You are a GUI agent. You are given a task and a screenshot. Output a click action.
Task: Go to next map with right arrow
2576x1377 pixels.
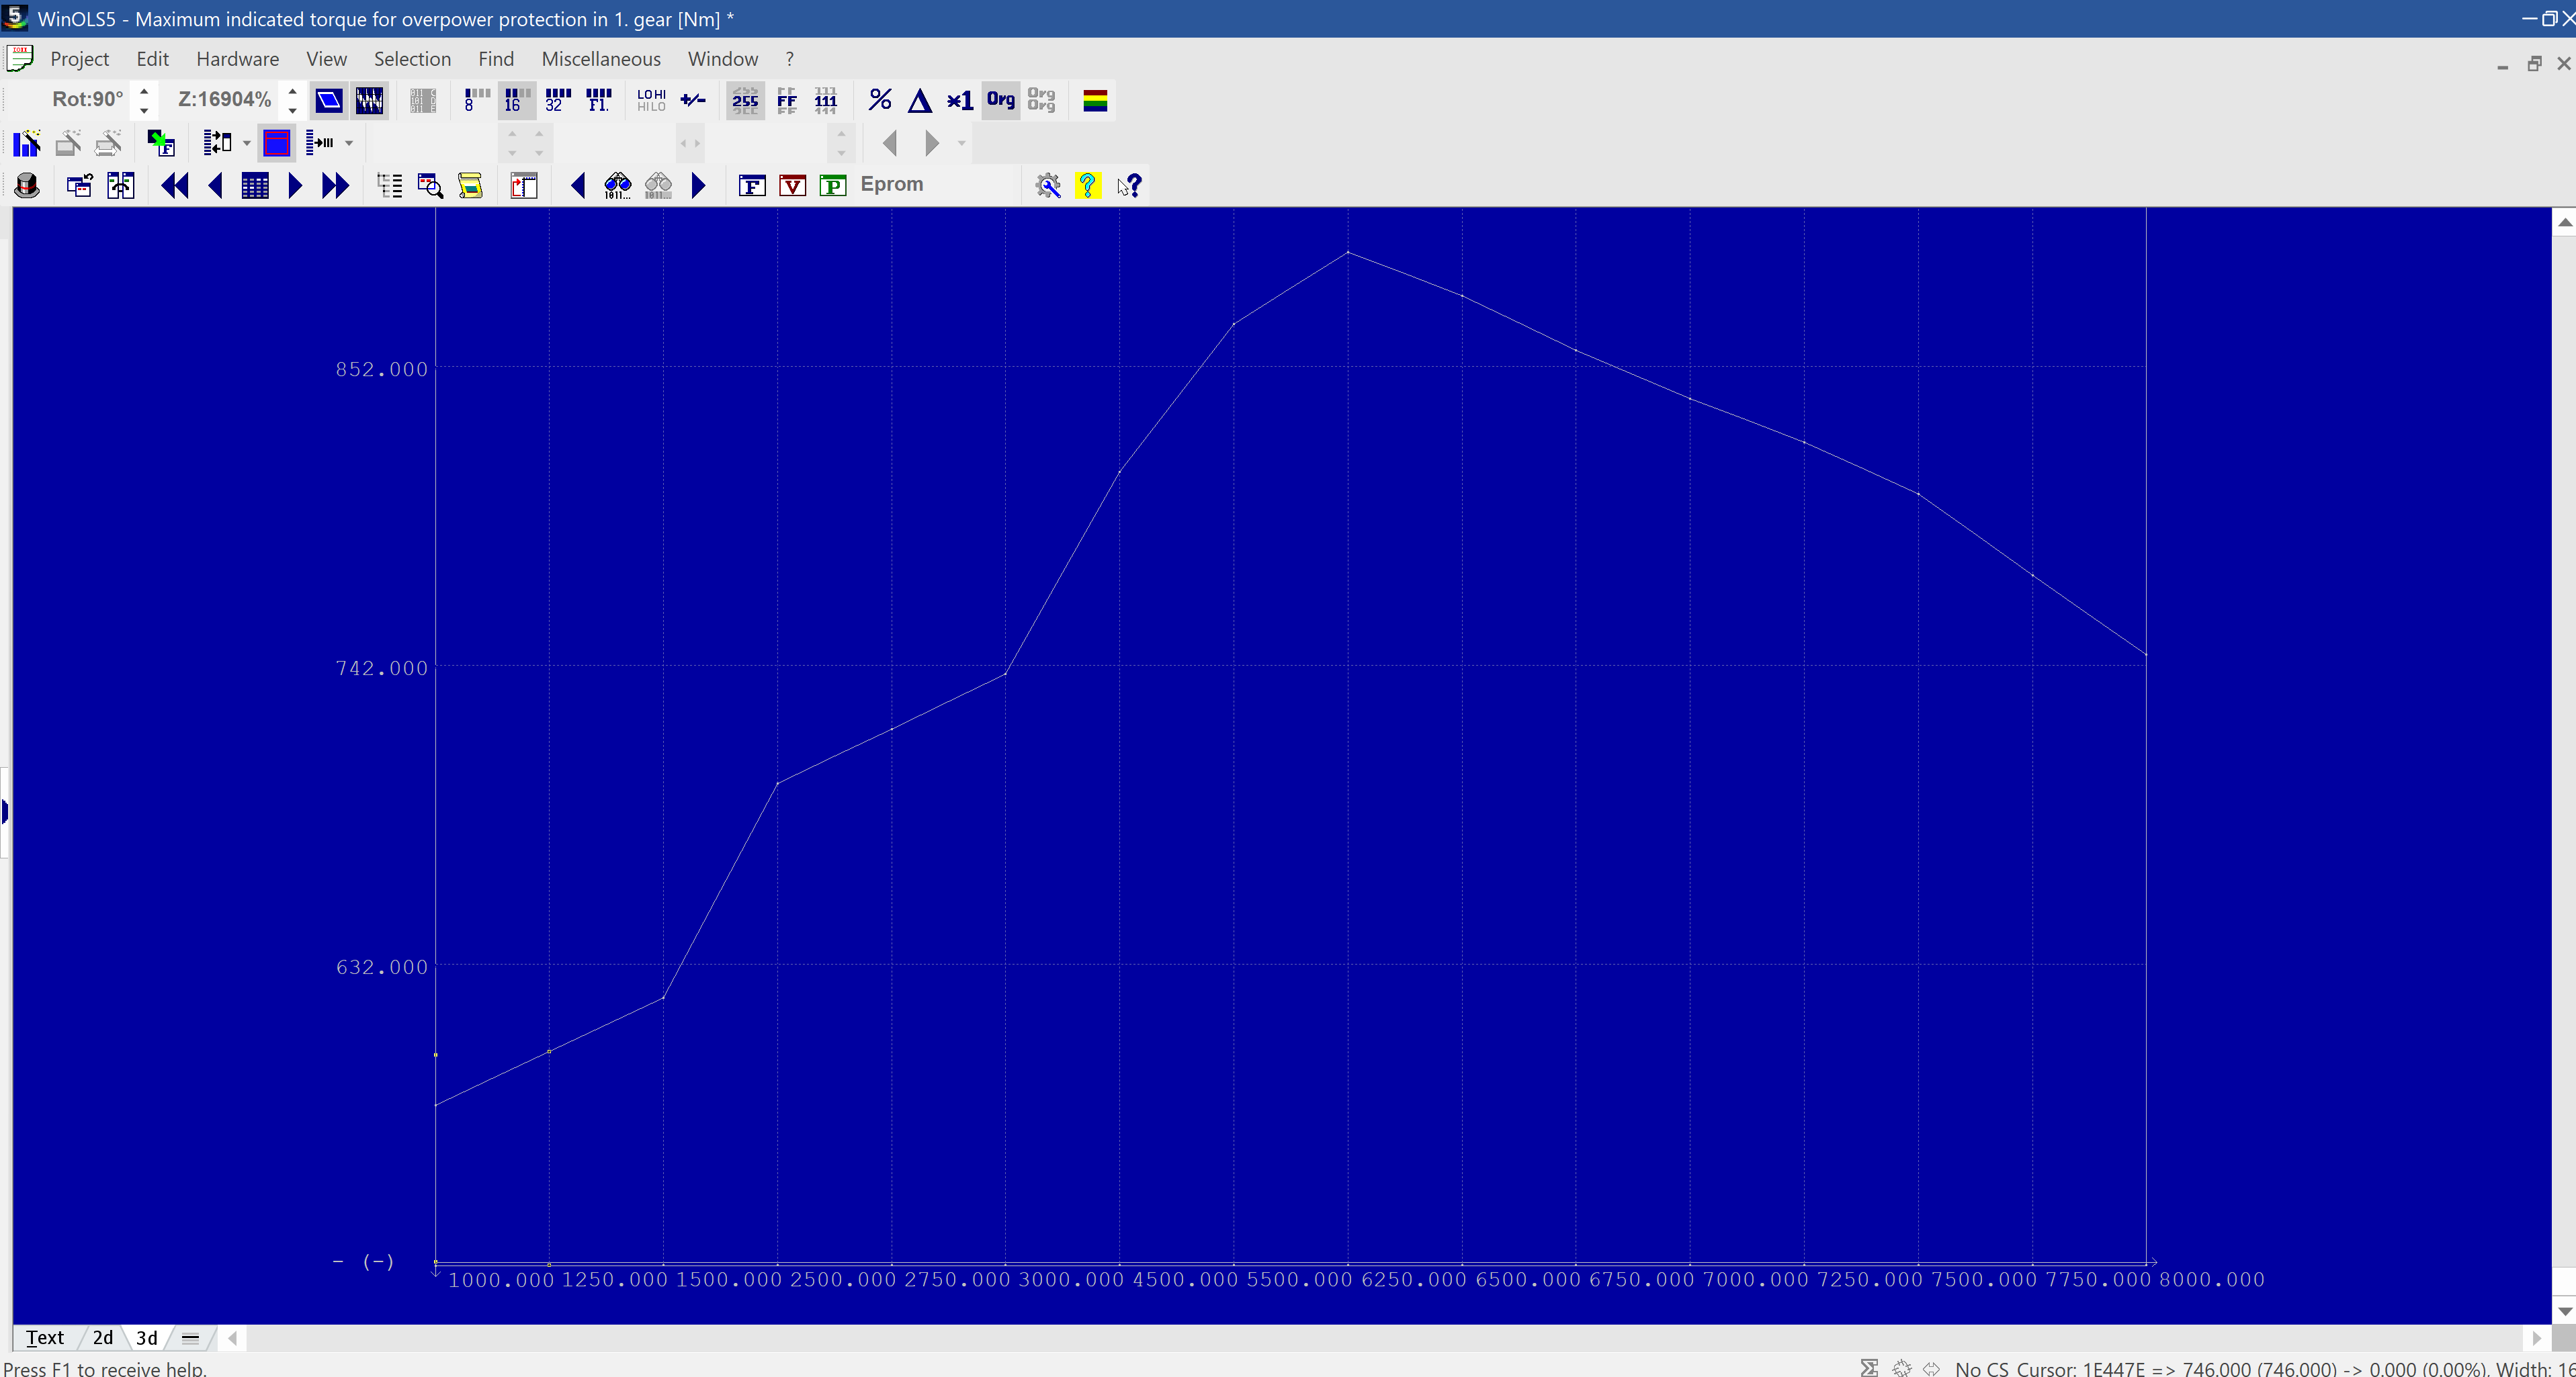pos(295,185)
